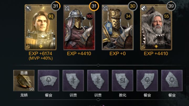Click the level 39 ring badge
Screen dimensions: 189x106
(x=171, y=6)
